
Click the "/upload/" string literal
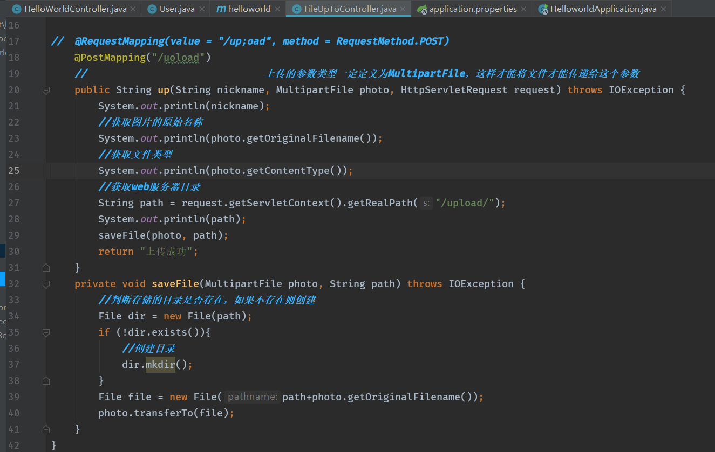pyautogui.click(x=465, y=203)
